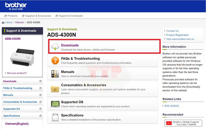Click arrow icon in sidebar Supported OS row

pyautogui.click(x=40, y=109)
